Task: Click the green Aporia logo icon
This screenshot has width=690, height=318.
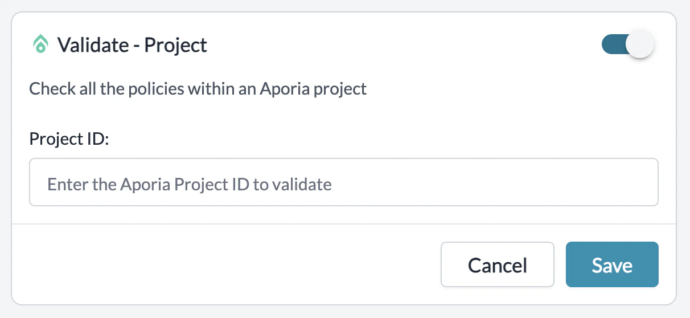Action: (x=40, y=44)
